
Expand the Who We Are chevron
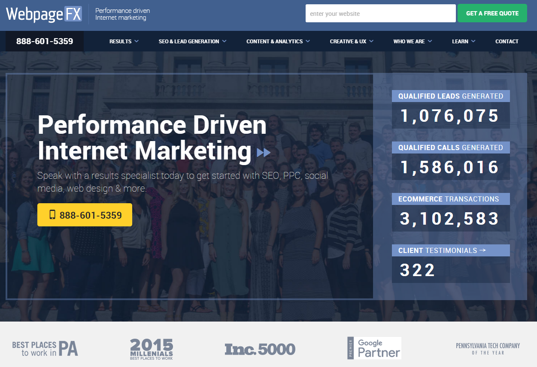[430, 41]
